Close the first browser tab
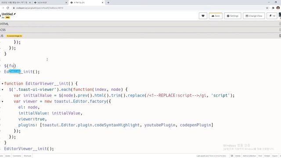This screenshot has height=158, width=281. pos(30,3)
